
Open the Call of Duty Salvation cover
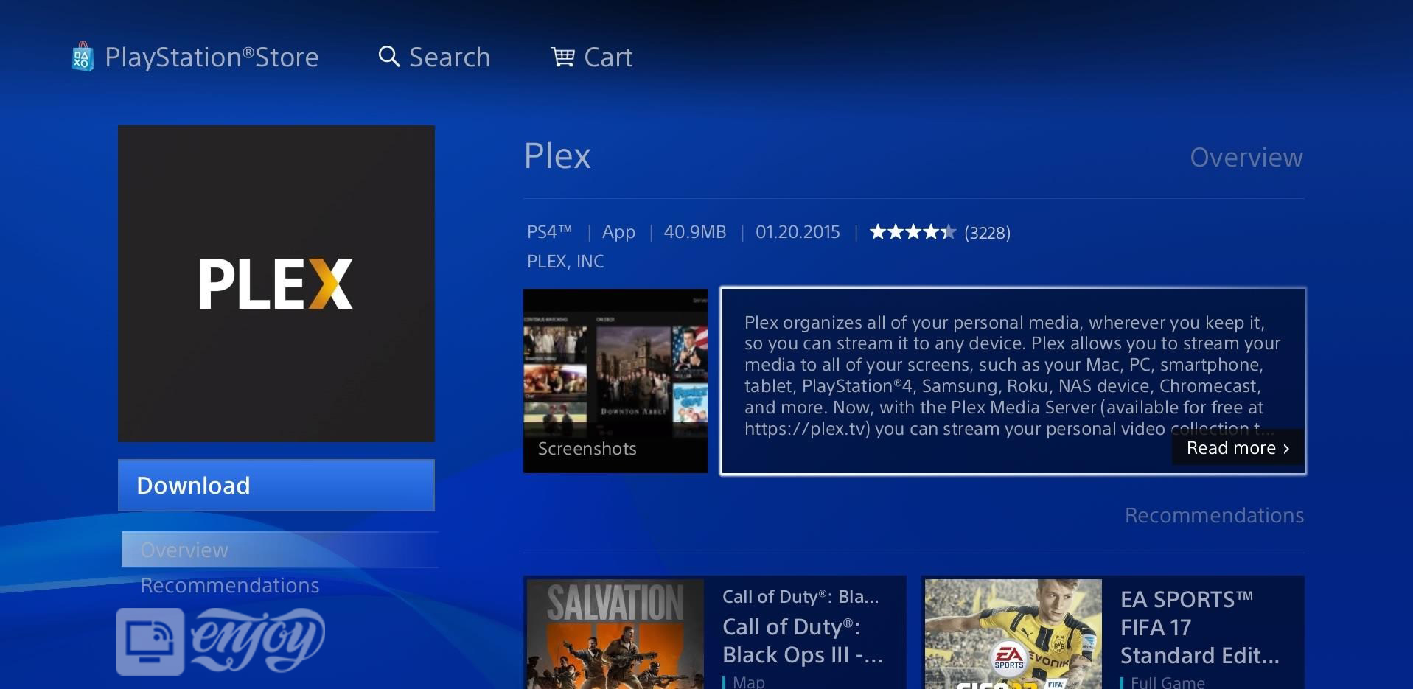[615, 634]
